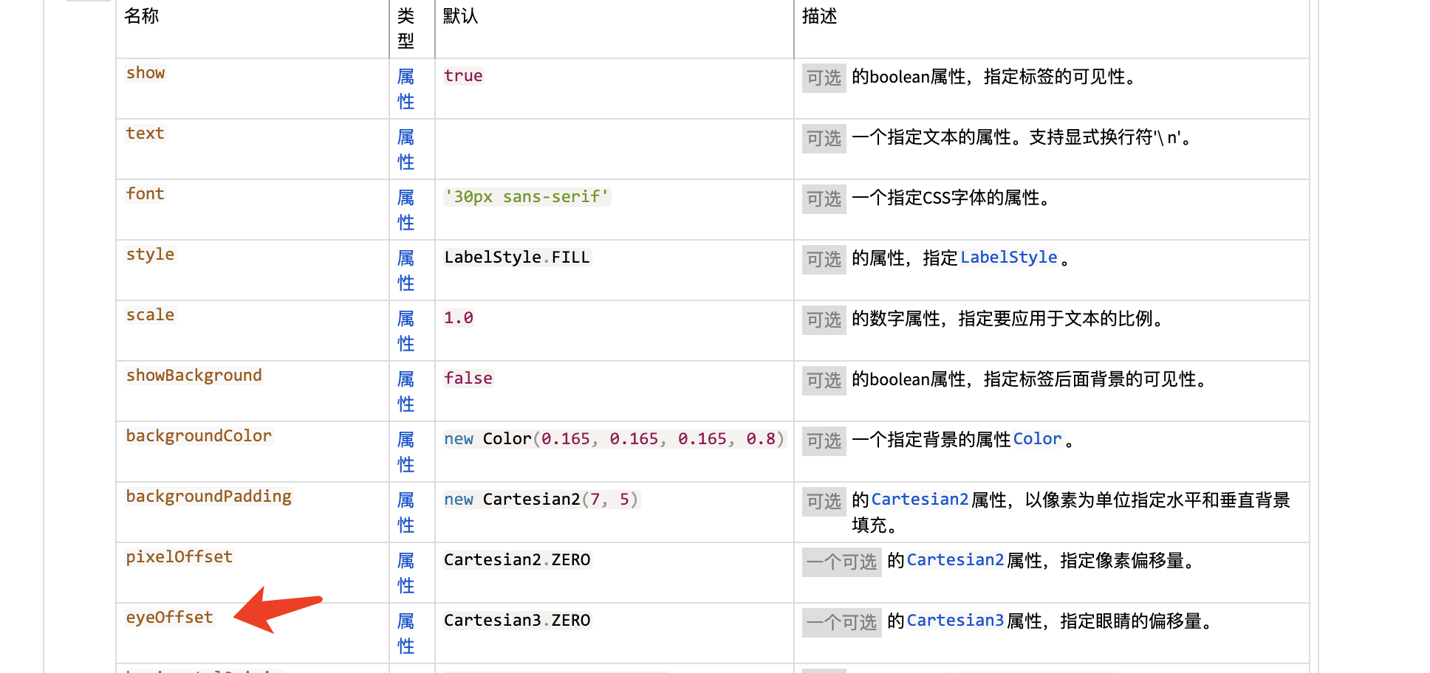
Task: Follow the 属性 type link for font
Action: click(x=406, y=210)
